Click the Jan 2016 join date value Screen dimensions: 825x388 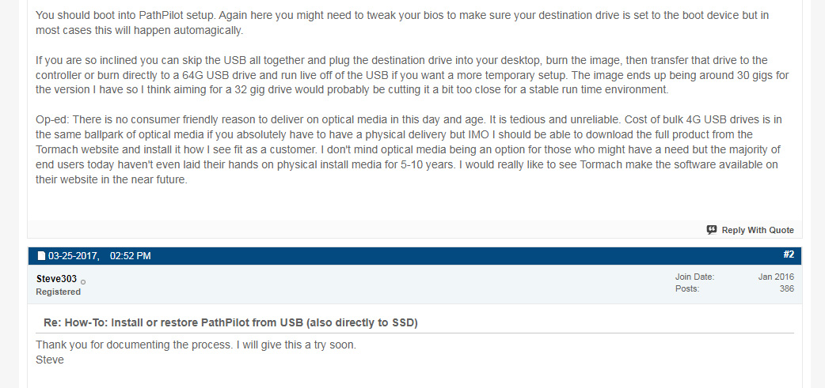(776, 277)
